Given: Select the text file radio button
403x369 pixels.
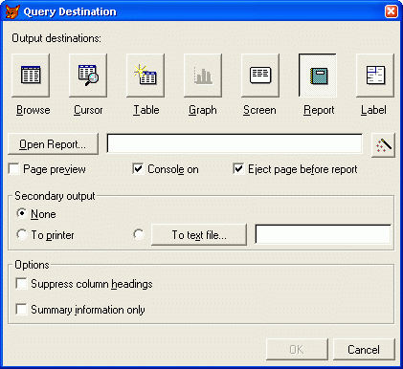Looking at the screenshot, I should pyautogui.click(x=139, y=234).
